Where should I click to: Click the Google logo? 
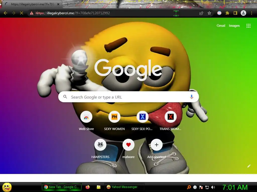point(128,70)
